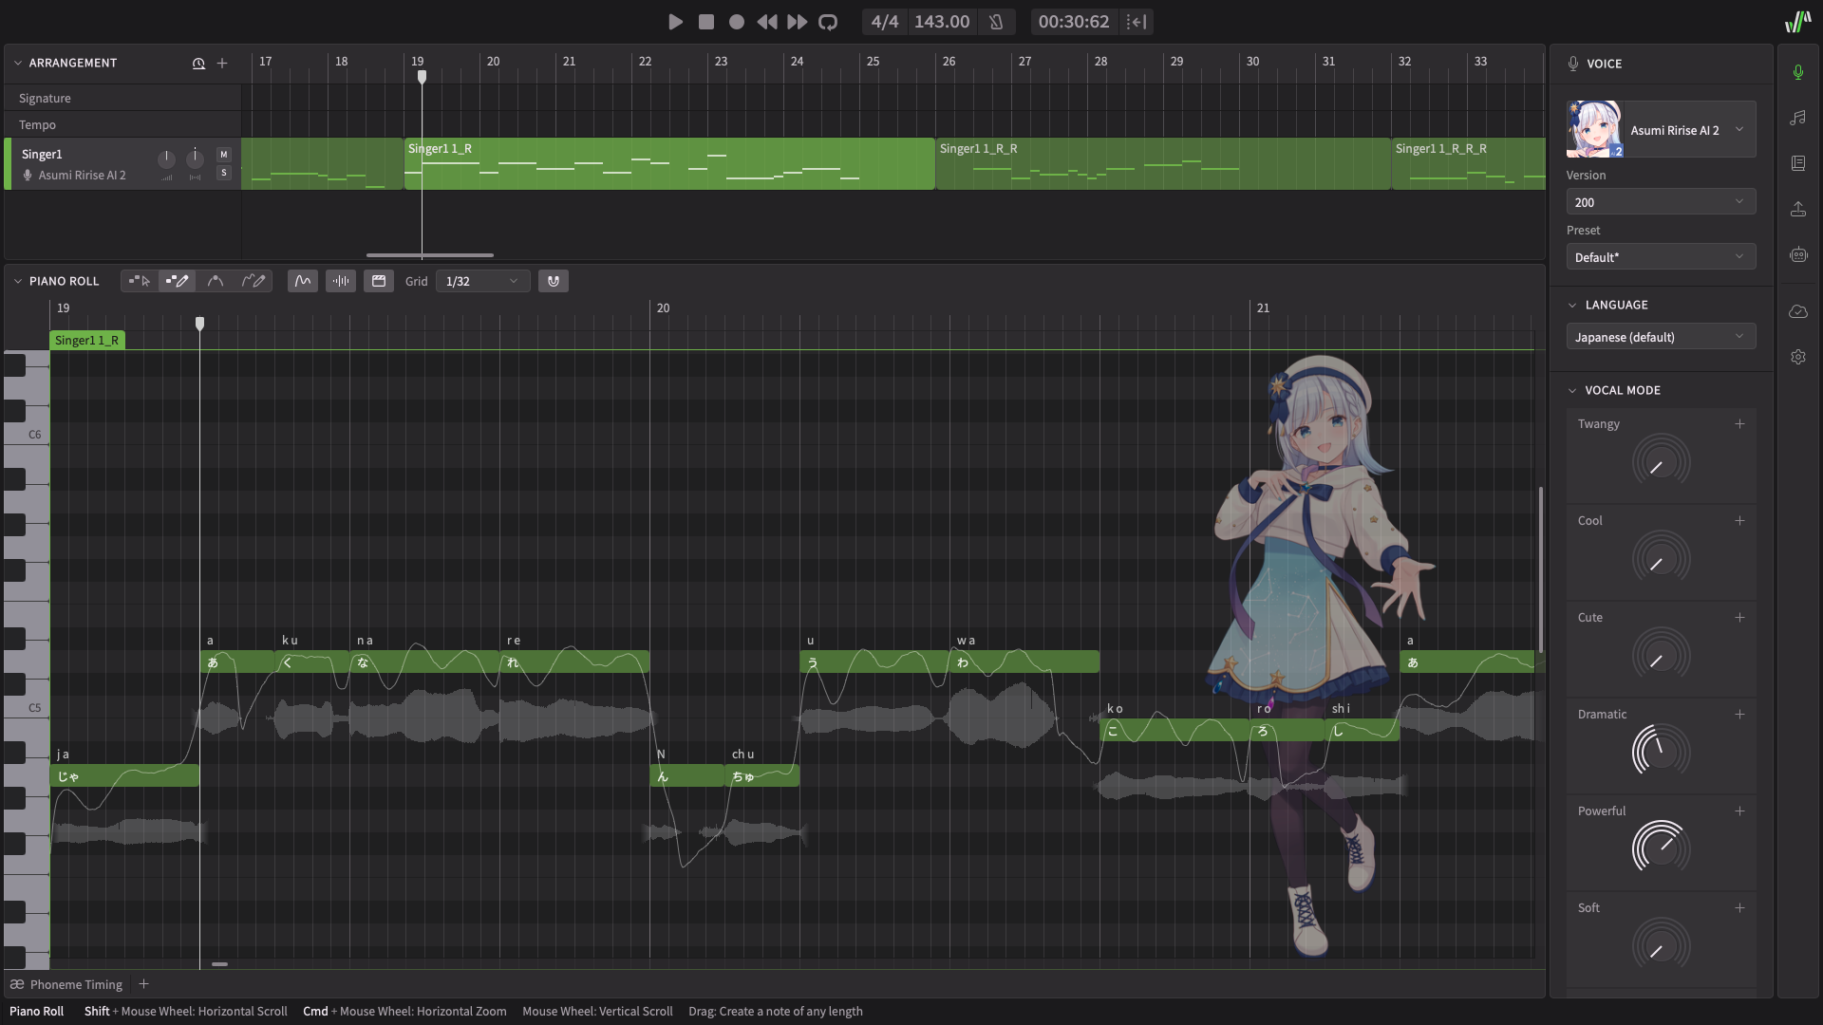Image resolution: width=1823 pixels, height=1025 pixels.
Task: Collapse the VOCAL MODE section
Action: tap(1572, 390)
